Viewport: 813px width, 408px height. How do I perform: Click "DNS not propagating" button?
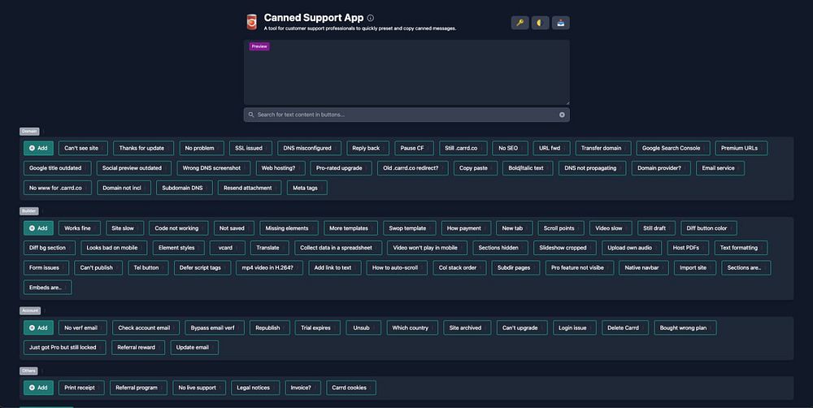(x=592, y=168)
